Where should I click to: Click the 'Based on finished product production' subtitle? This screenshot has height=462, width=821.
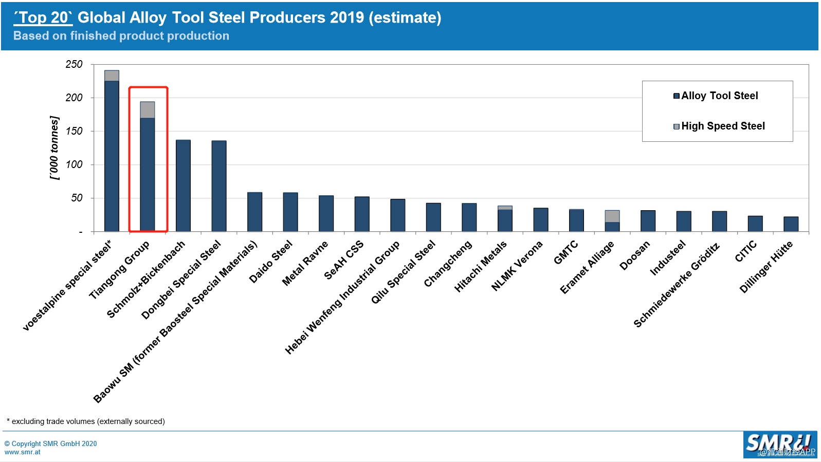coord(121,36)
